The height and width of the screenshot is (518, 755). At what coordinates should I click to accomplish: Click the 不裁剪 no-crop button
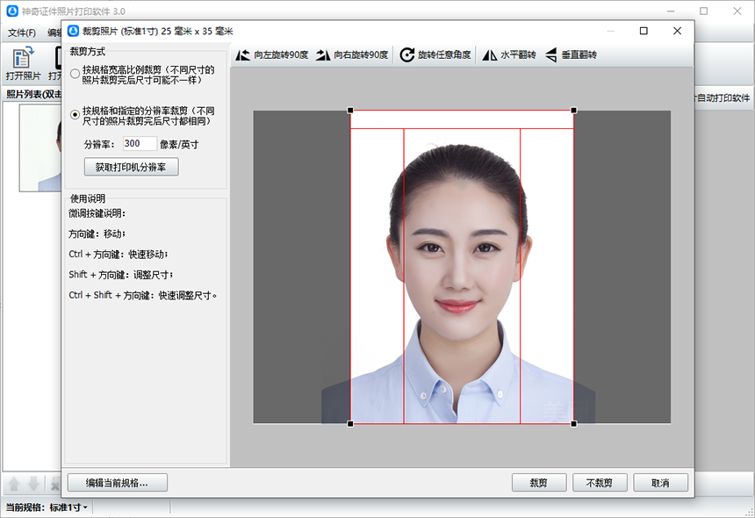[600, 482]
